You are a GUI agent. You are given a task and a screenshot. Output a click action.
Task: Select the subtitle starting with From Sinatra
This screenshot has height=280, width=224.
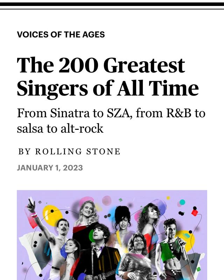(x=111, y=121)
